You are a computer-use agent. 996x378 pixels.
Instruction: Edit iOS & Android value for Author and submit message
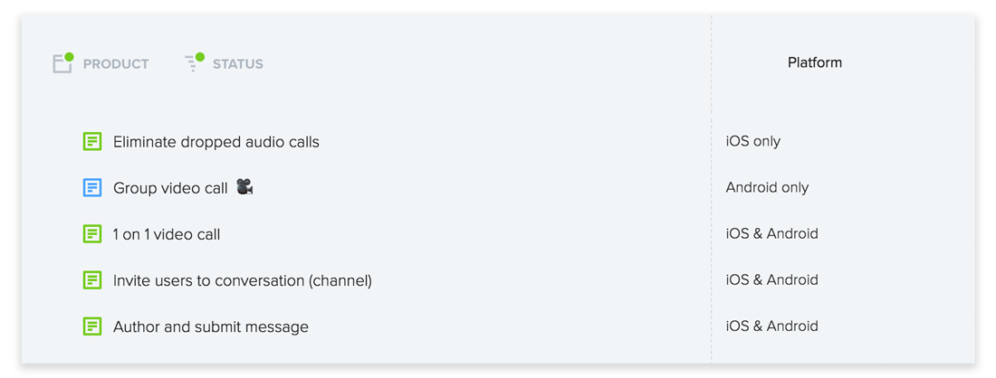click(771, 326)
